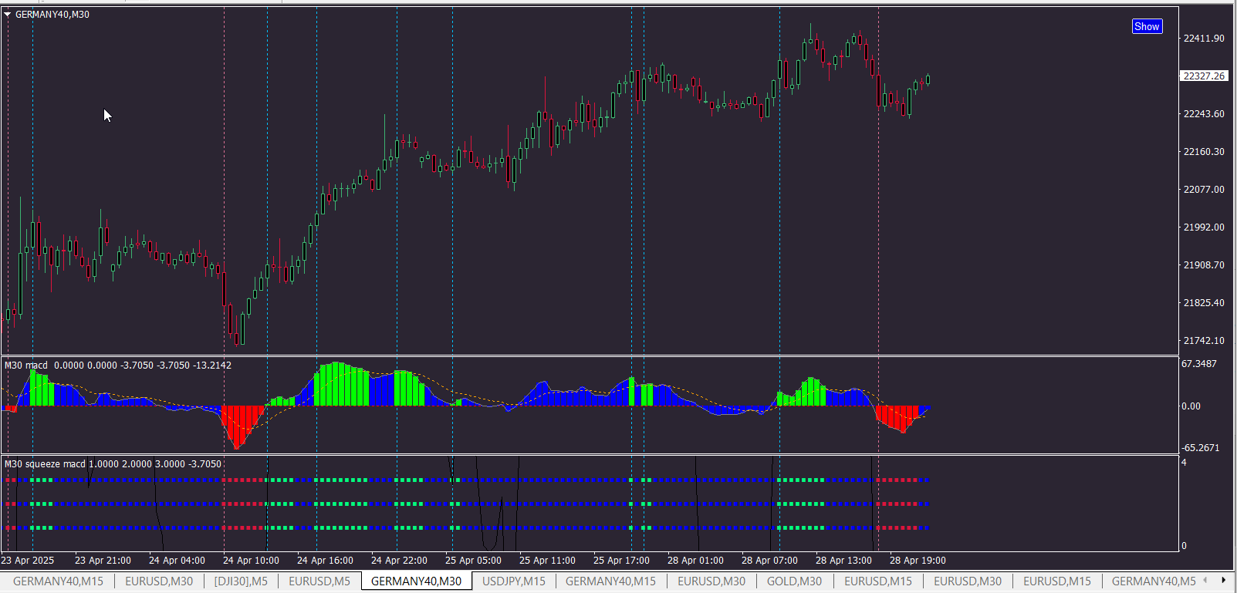Select the GOLD,M30 chart tab

(794, 581)
